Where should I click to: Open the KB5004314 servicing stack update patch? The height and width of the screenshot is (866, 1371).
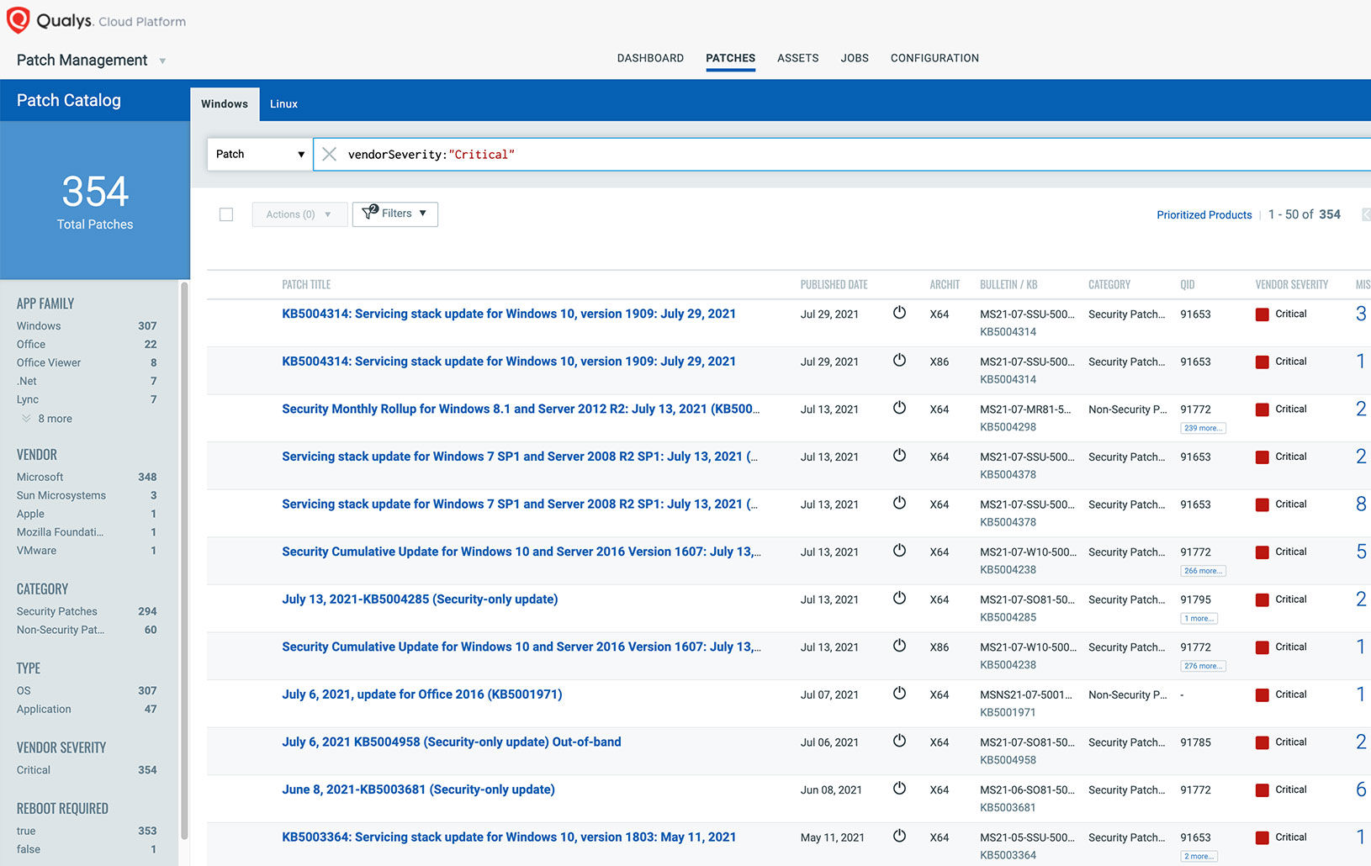tap(509, 313)
